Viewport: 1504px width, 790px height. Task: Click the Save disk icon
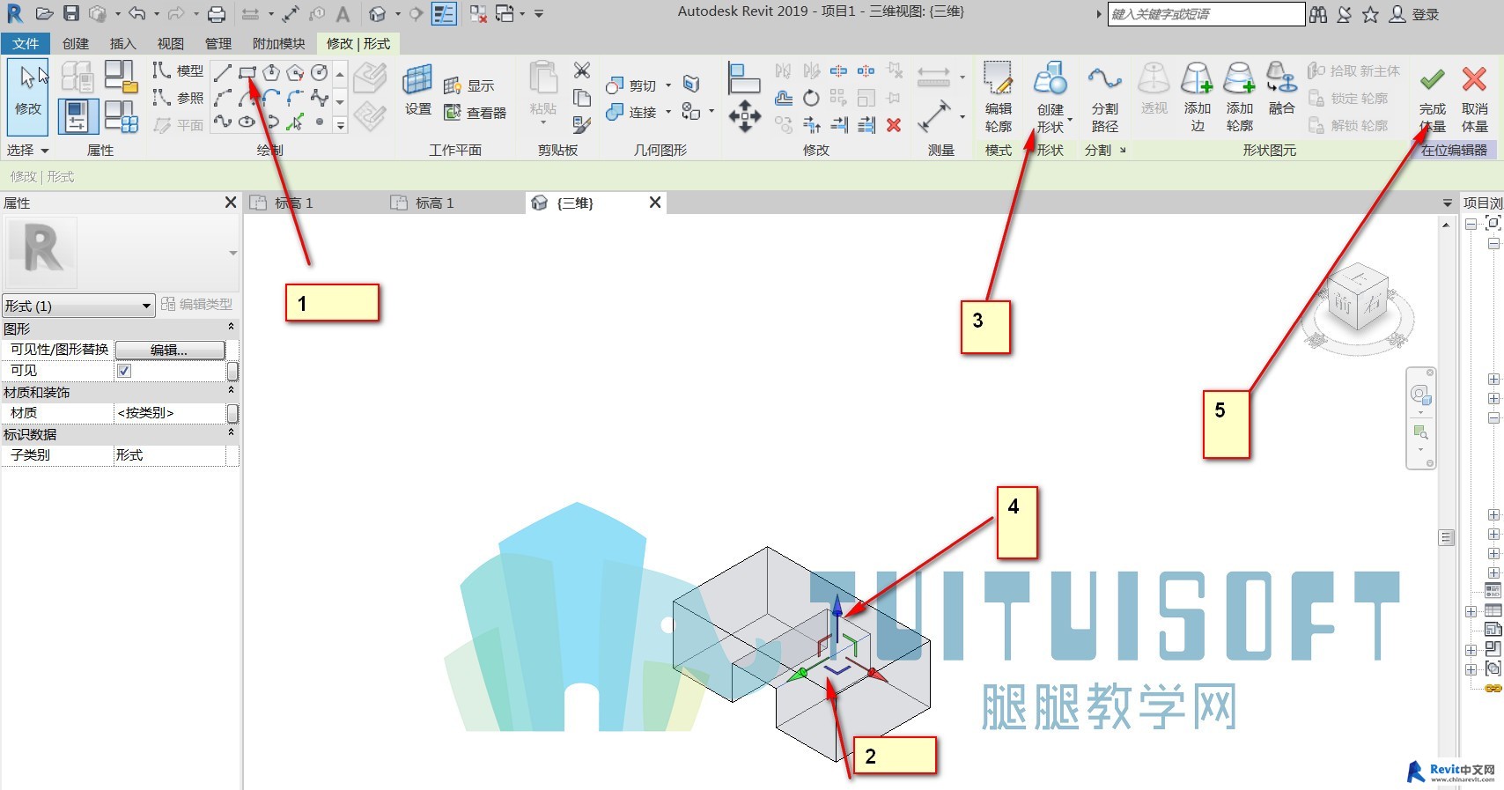click(x=71, y=14)
